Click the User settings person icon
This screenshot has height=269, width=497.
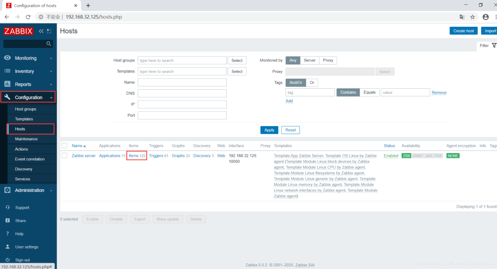point(8,247)
